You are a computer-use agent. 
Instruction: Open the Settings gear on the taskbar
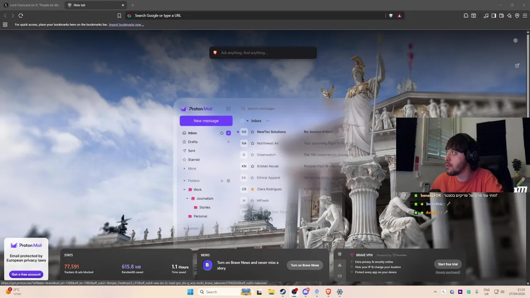[340, 292]
